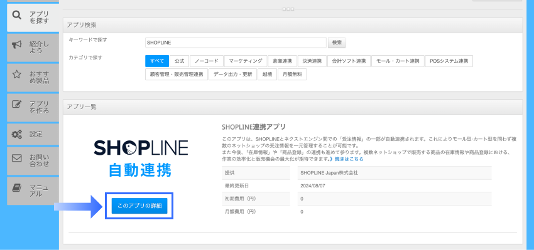Click the 月額費用（円） row label
The image size is (534, 250).
coord(240,212)
